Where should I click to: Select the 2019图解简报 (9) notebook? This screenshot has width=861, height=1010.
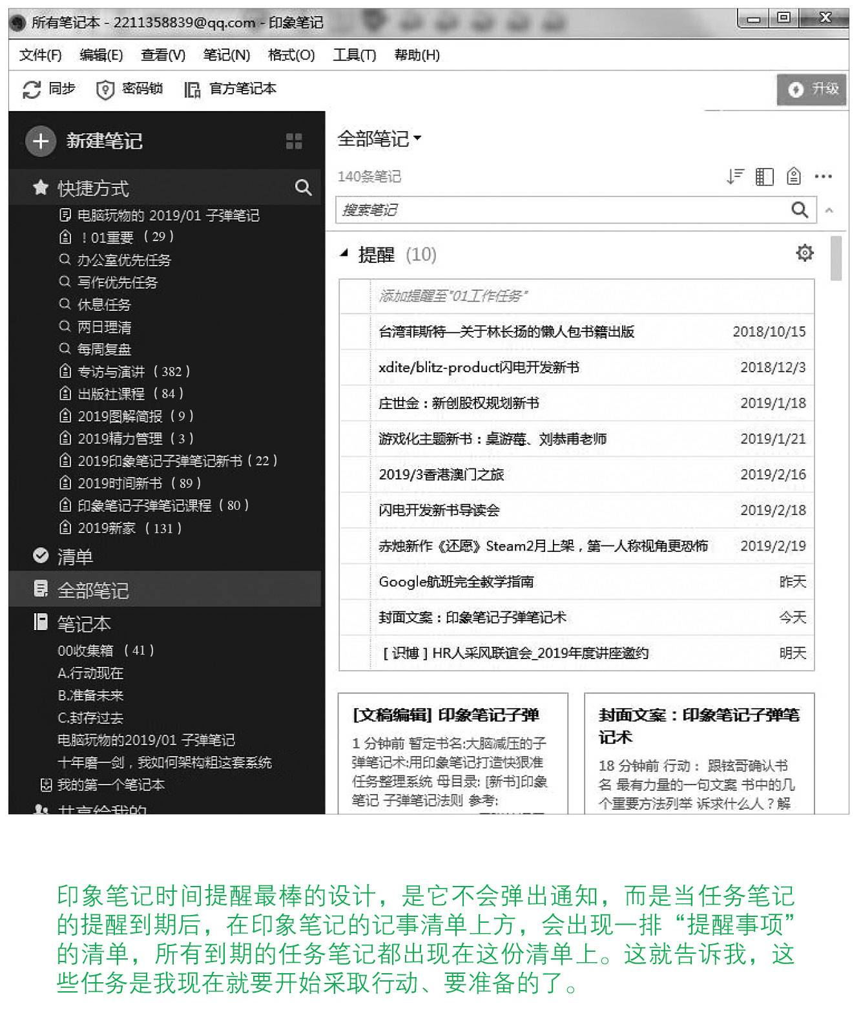coord(136,416)
